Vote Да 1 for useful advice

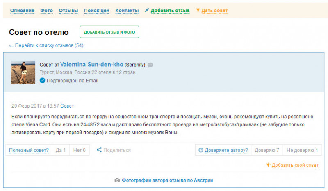coord(61,150)
